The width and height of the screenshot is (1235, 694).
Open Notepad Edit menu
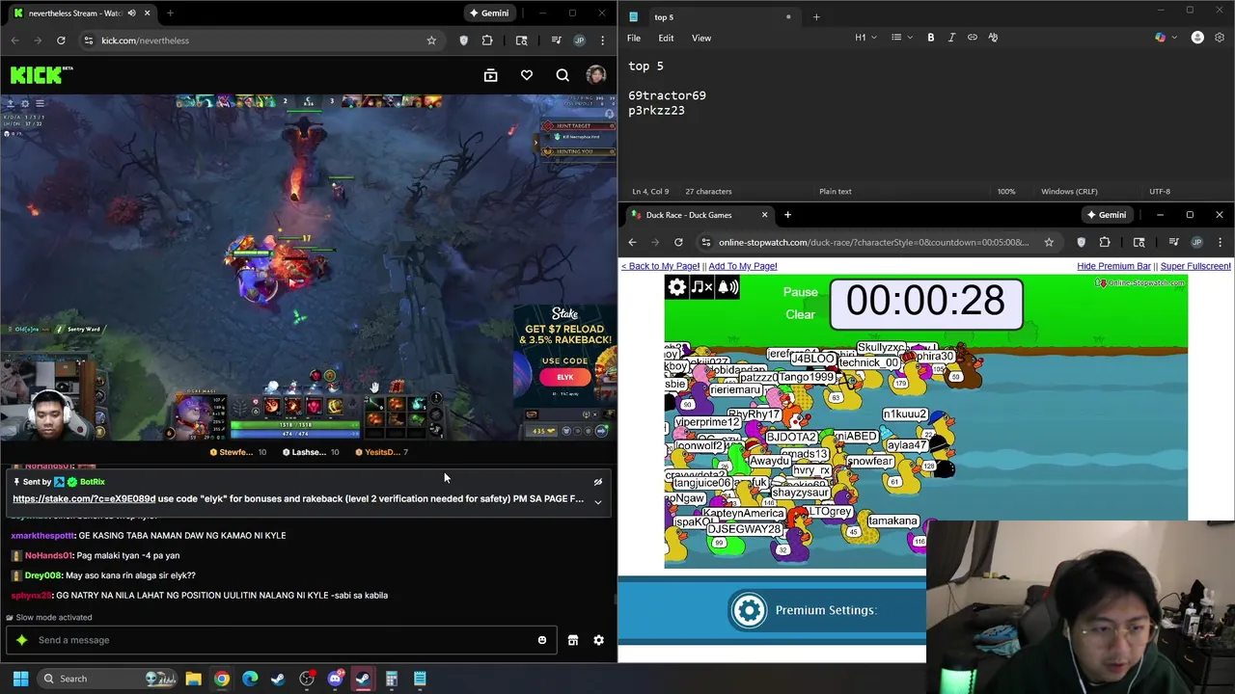click(x=666, y=38)
